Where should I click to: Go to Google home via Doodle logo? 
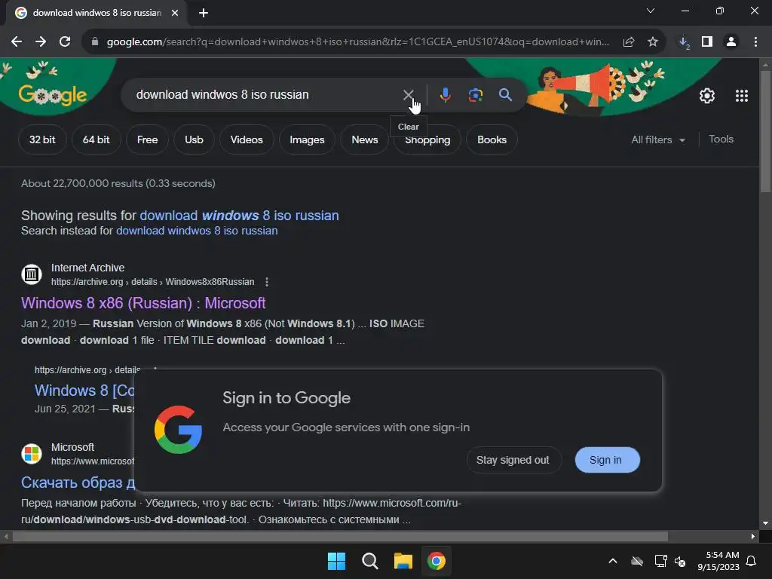pos(53,94)
